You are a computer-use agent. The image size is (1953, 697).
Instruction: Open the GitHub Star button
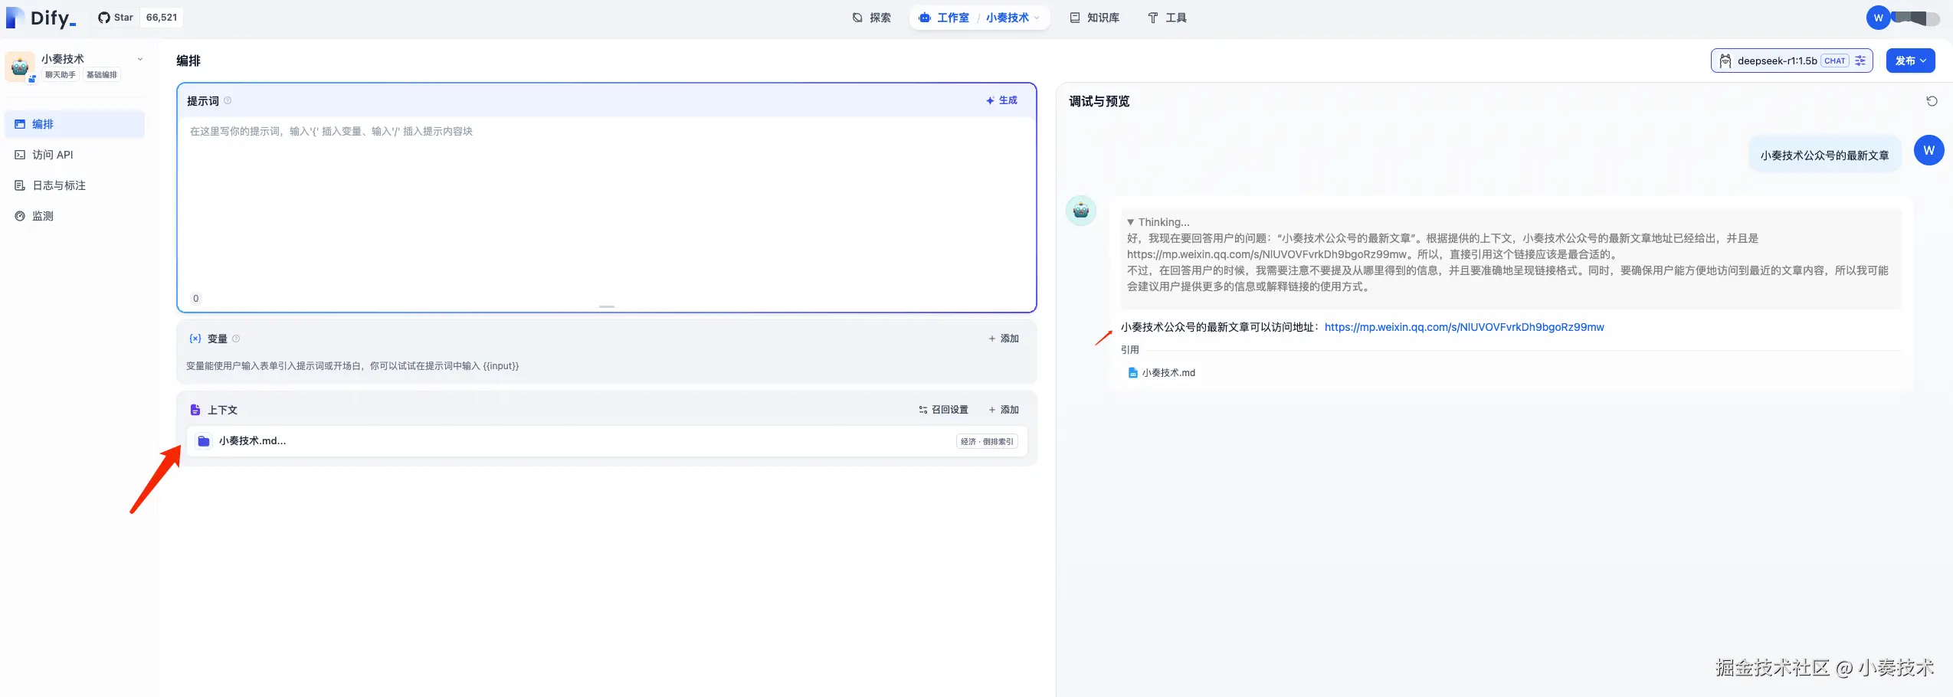point(116,18)
